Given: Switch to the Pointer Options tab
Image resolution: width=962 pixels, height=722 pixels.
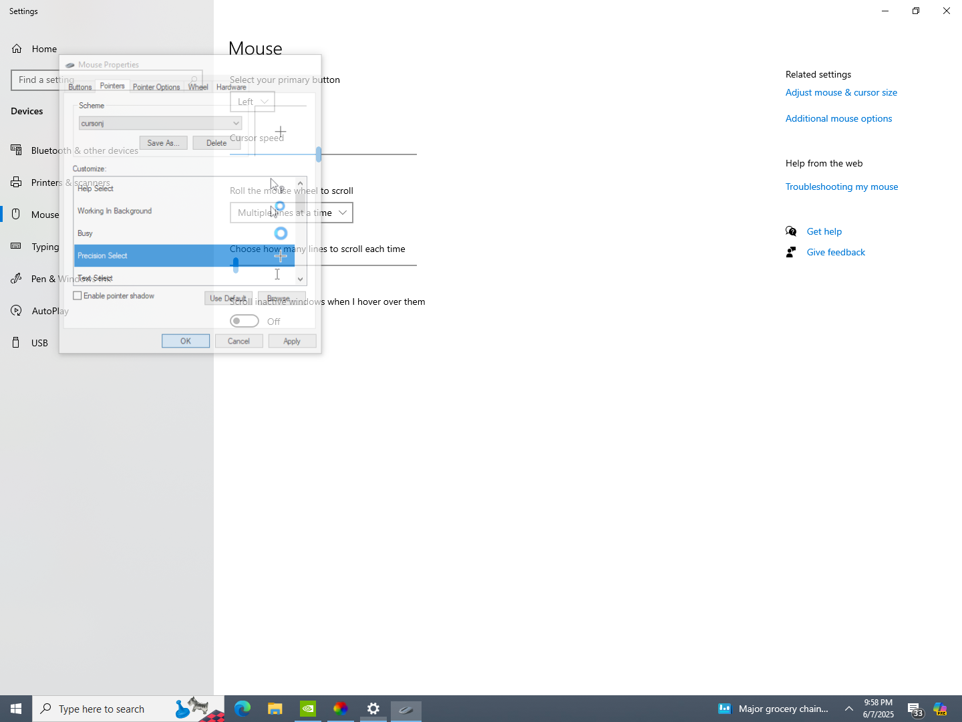Looking at the screenshot, I should pos(156,87).
